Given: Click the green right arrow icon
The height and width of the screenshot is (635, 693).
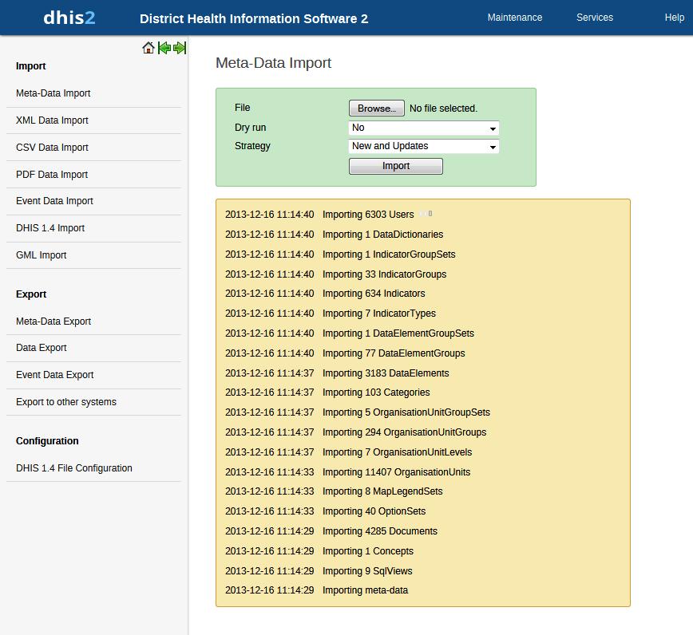Looking at the screenshot, I should pyautogui.click(x=180, y=48).
